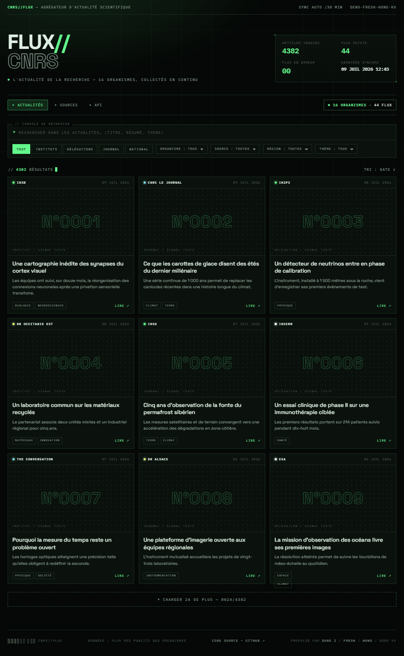
Task: Click Lire on the ice cores article
Action: pyautogui.click(x=252, y=306)
